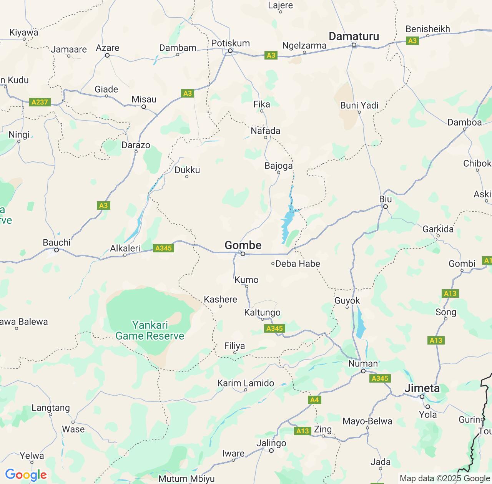Viewport: 492px width, 484px height.
Task: Click the Jalingo city marker
Action: click(x=271, y=451)
